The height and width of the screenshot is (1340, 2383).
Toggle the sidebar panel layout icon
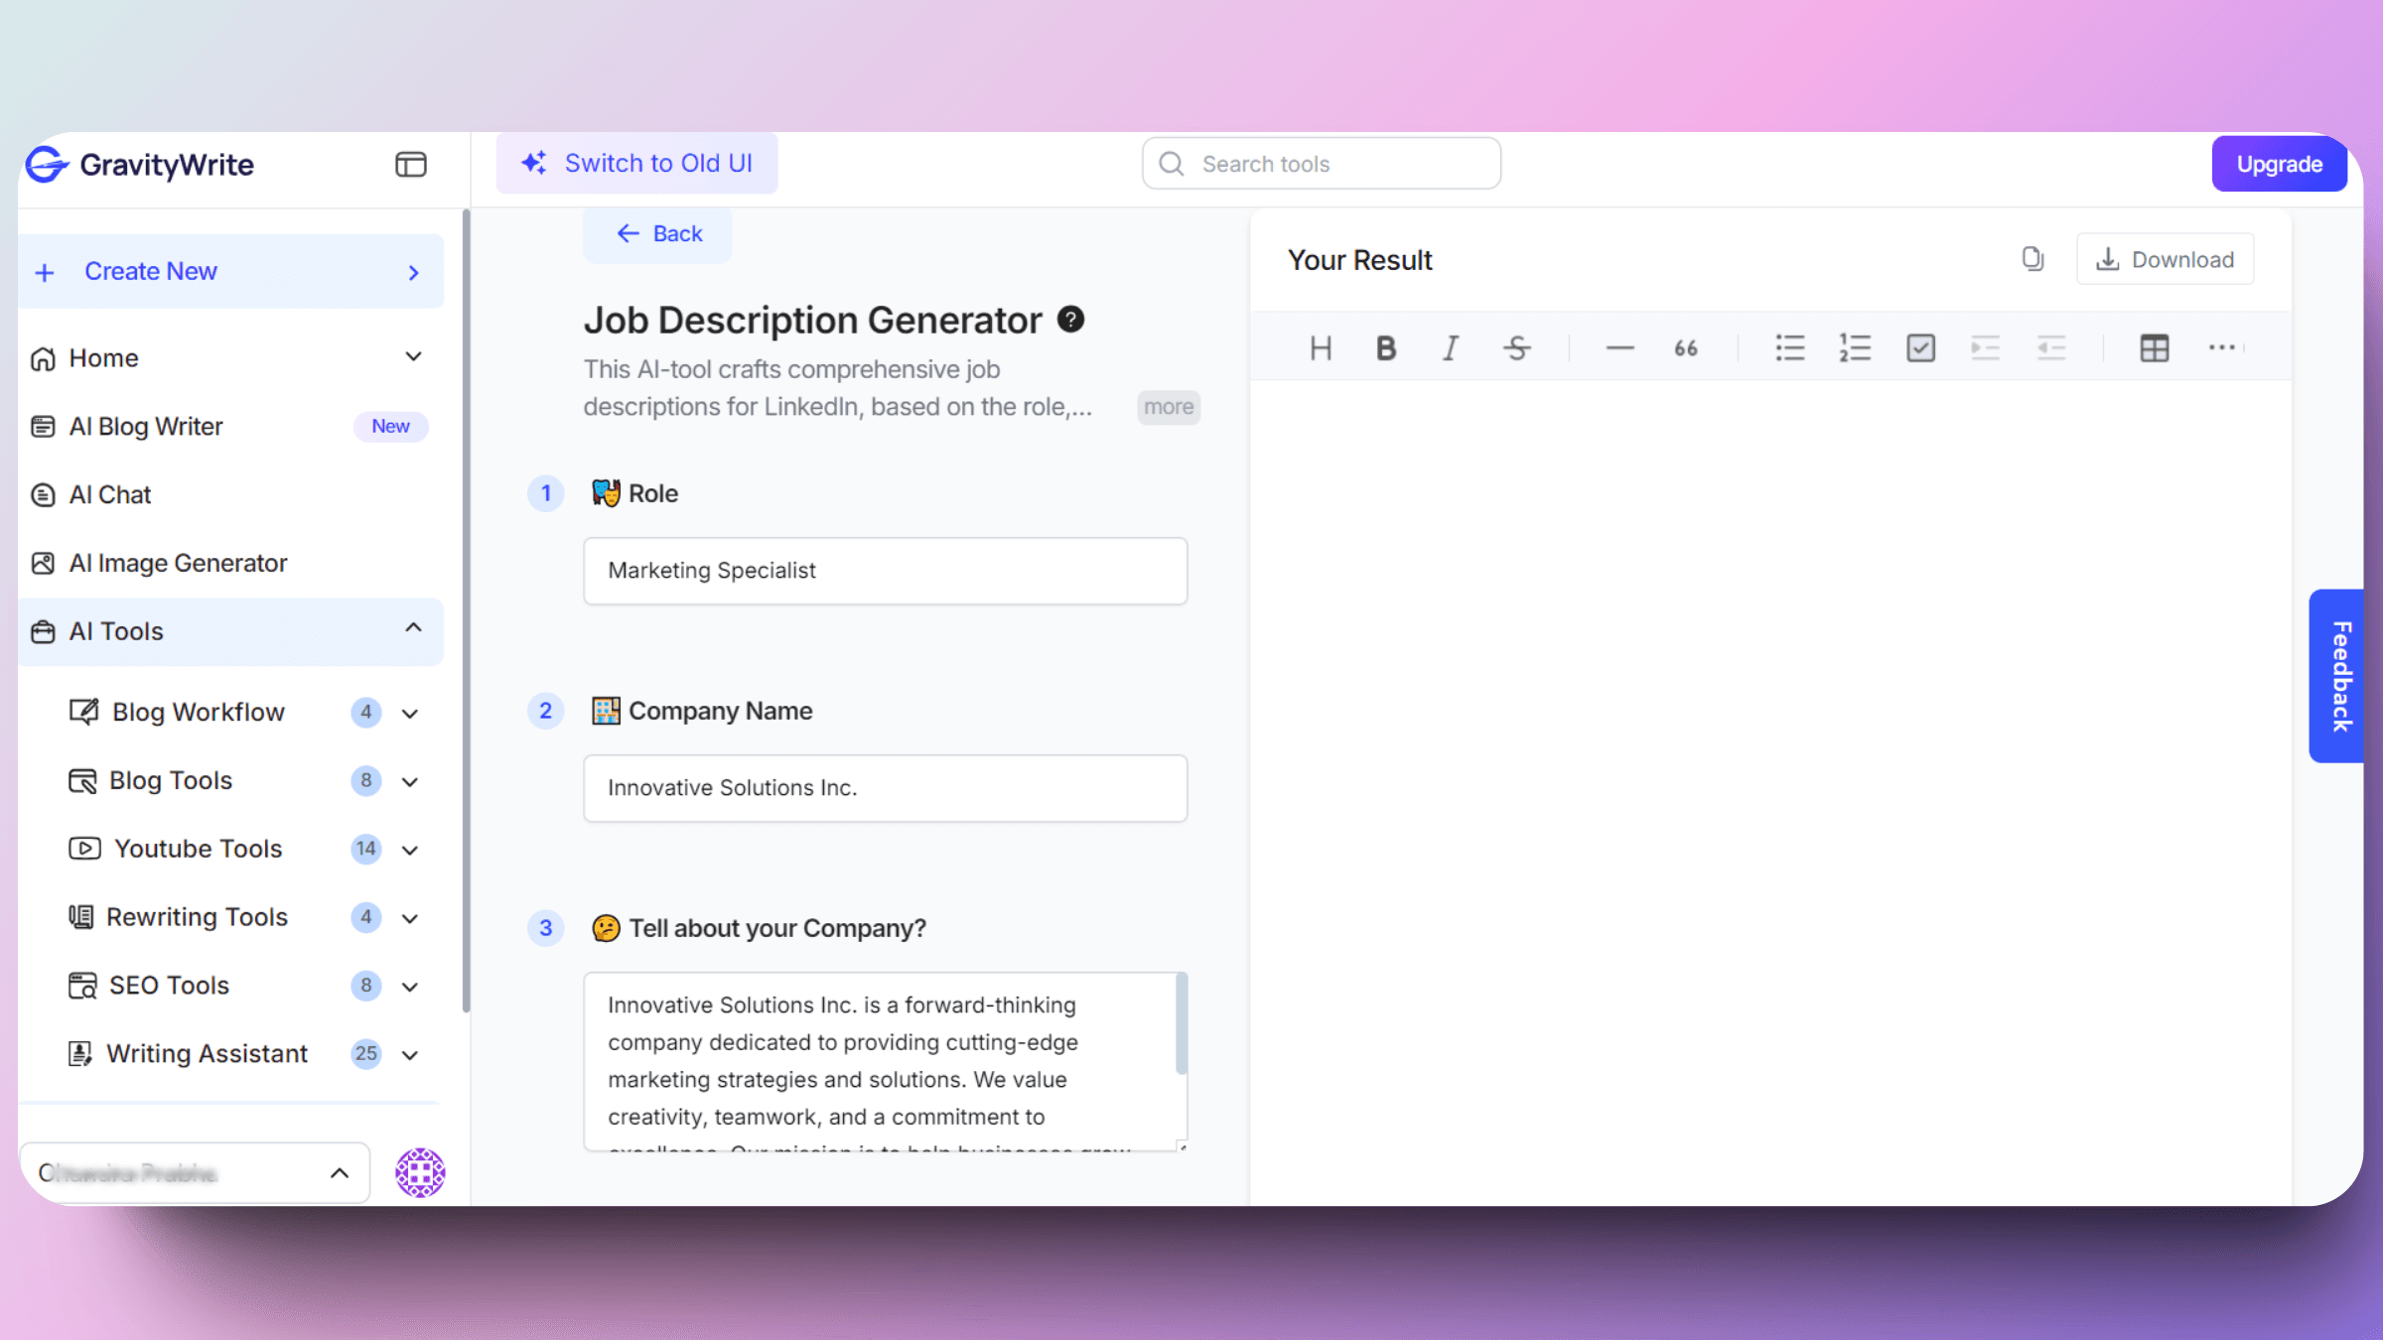point(410,164)
